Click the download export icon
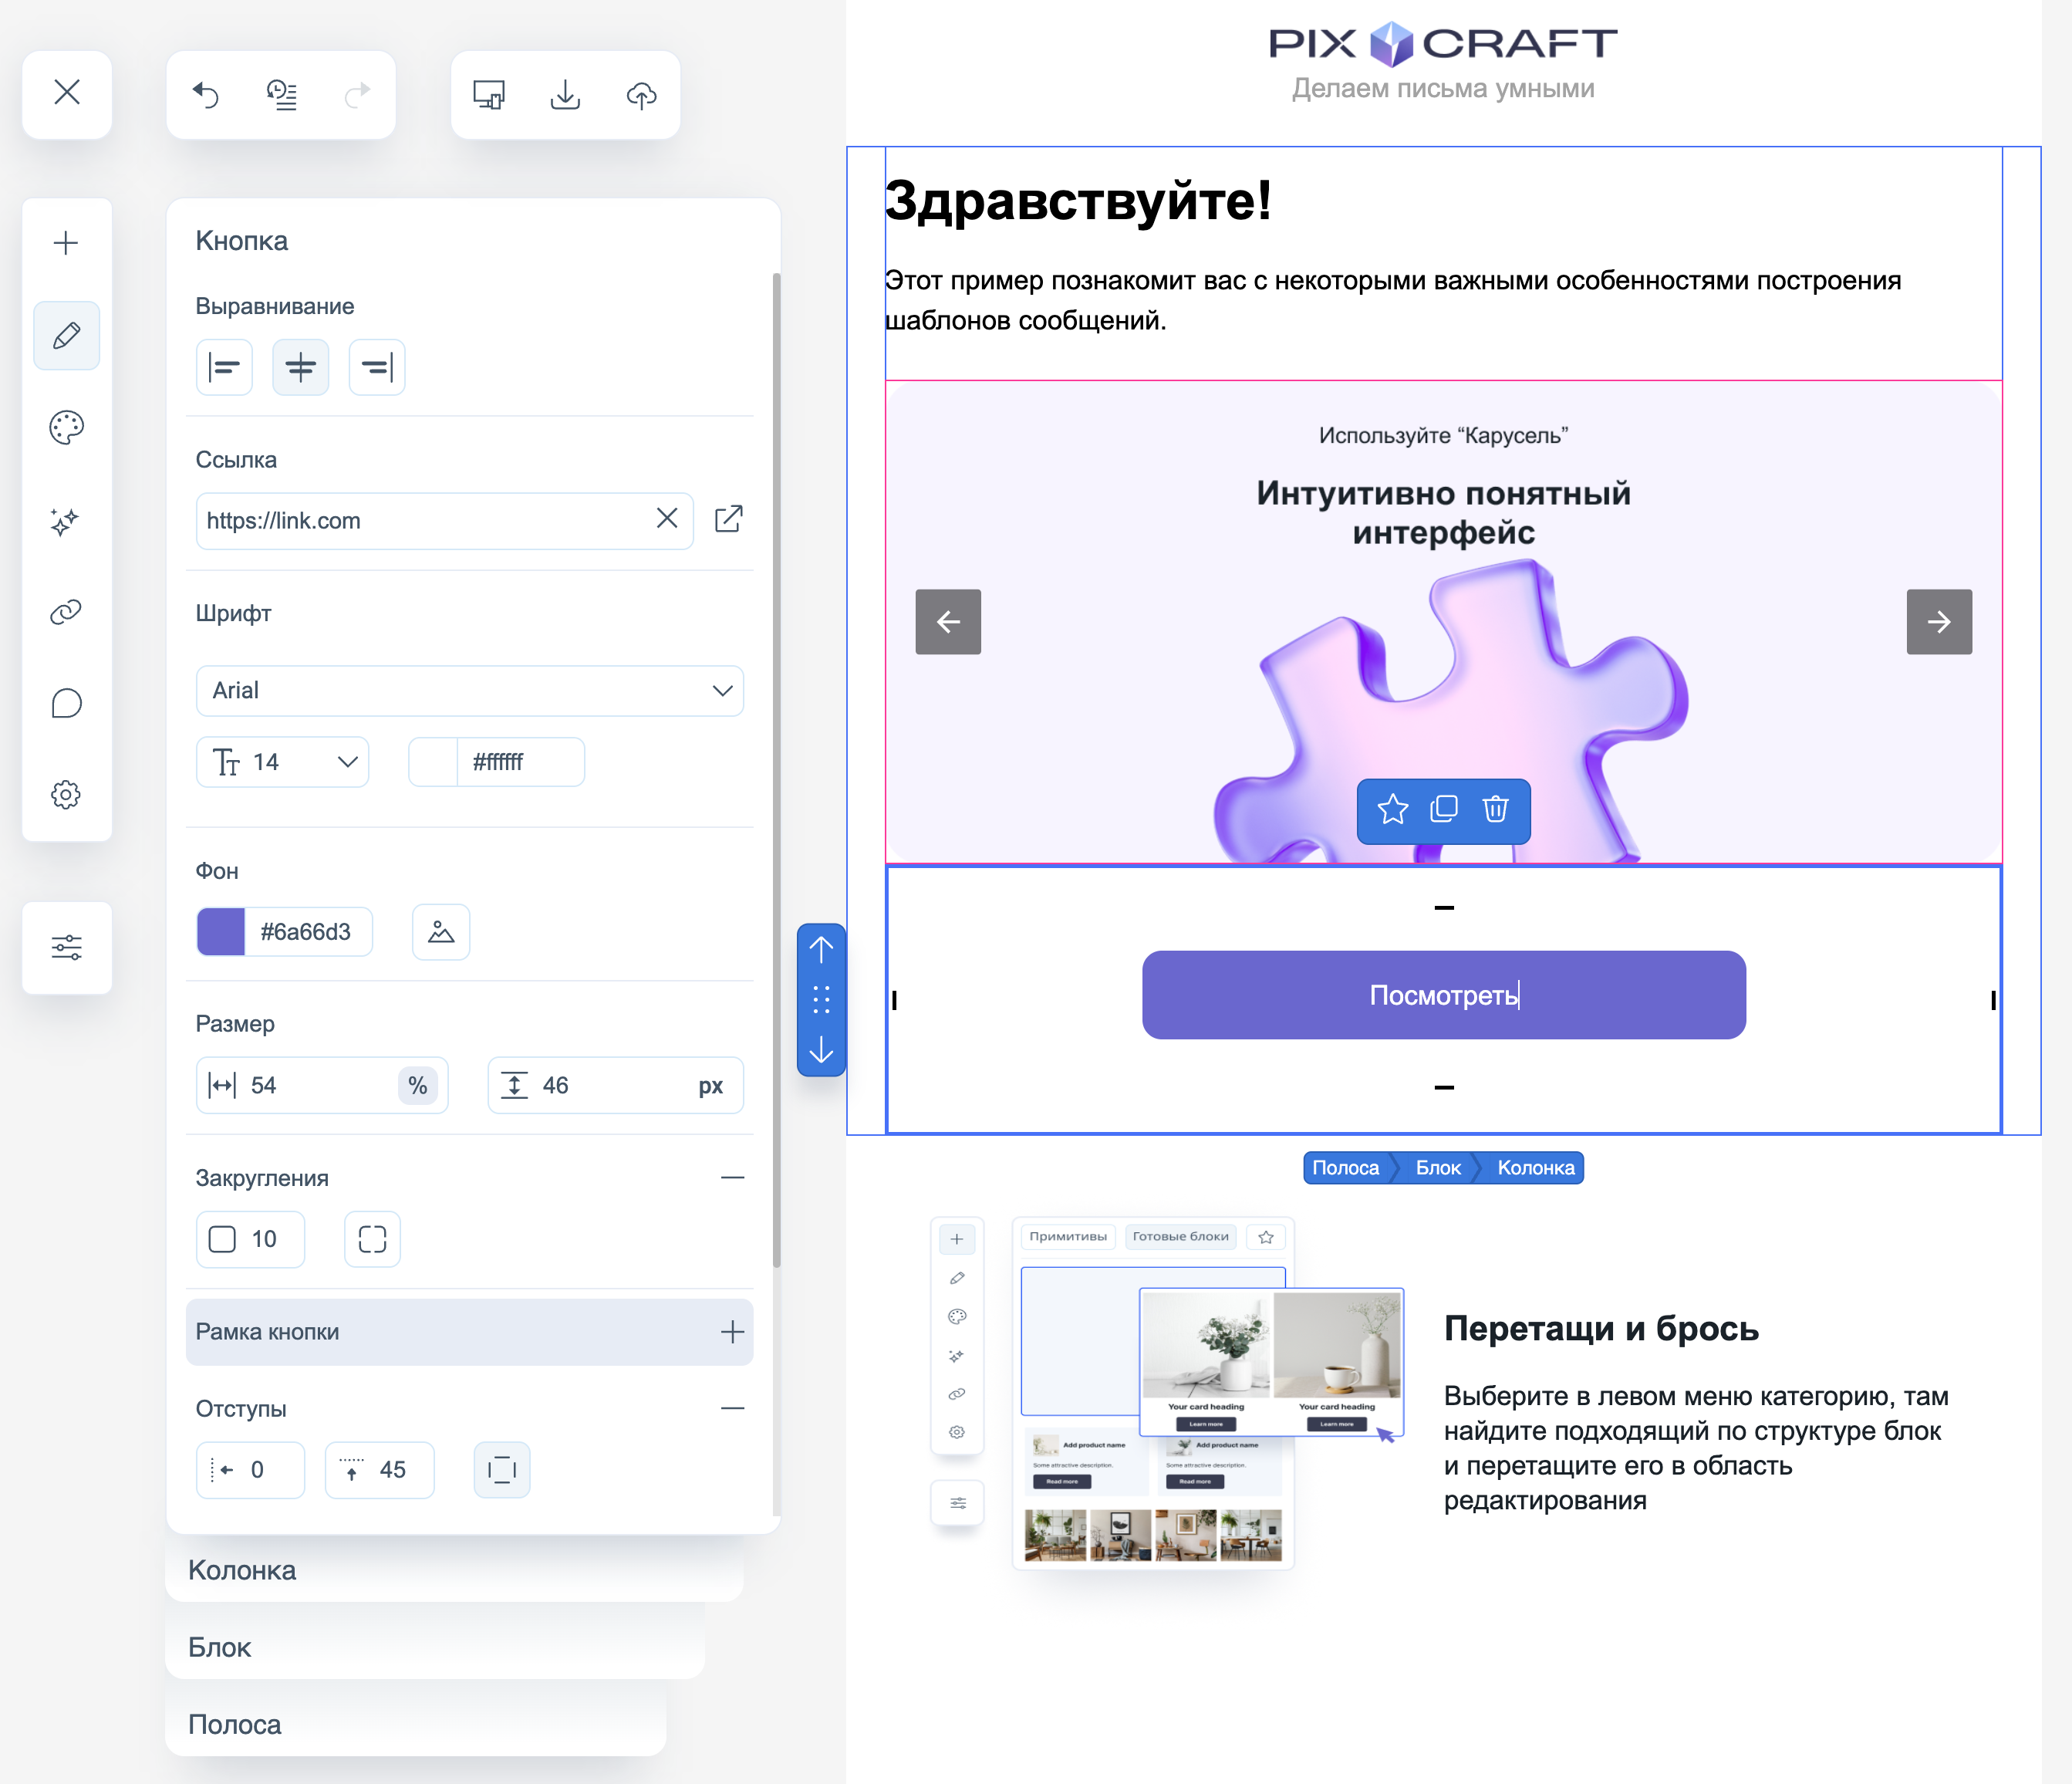This screenshot has width=2072, height=1784. 565,95
